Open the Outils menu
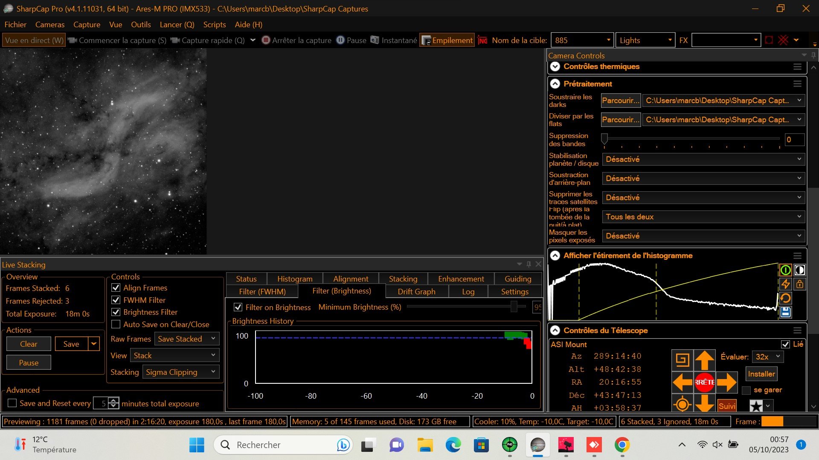819x460 pixels. [x=141, y=25]
